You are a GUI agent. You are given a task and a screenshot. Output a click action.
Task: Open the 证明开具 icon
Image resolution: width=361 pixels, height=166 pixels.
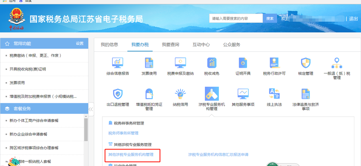[243, 63]
